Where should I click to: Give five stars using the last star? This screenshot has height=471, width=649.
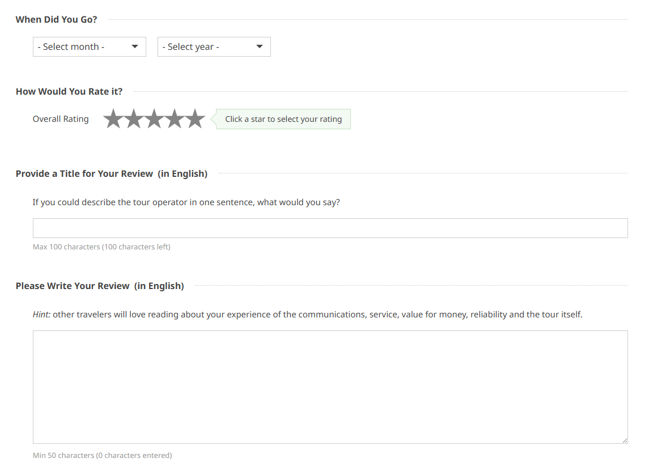click(x=195, y=119)
